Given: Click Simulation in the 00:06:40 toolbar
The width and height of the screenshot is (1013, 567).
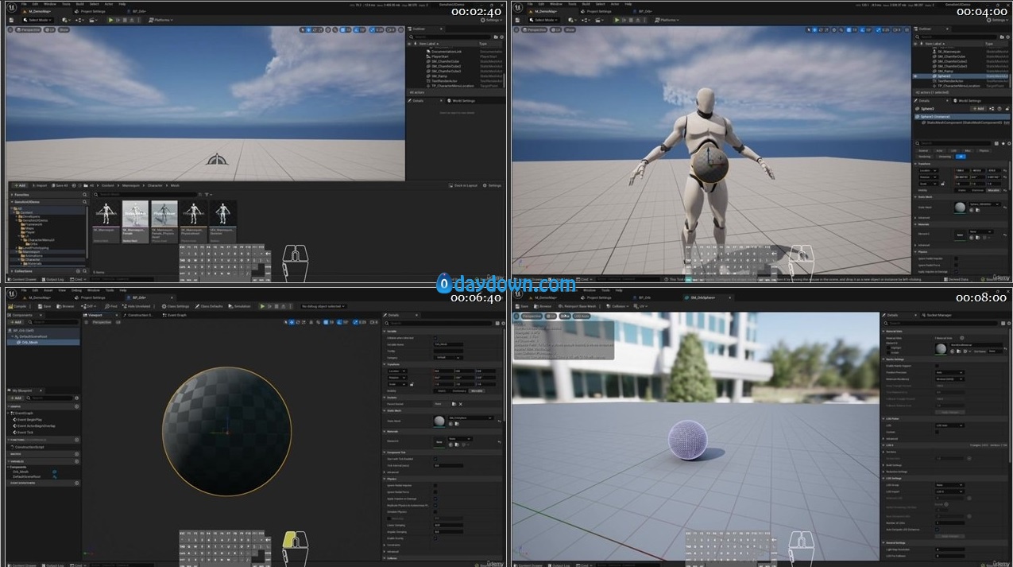Looking at the screenshot, I should [239, 306].
